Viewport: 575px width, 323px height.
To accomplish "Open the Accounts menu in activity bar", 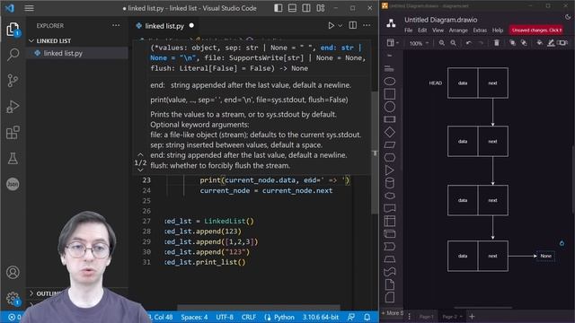I will point(13,273).
